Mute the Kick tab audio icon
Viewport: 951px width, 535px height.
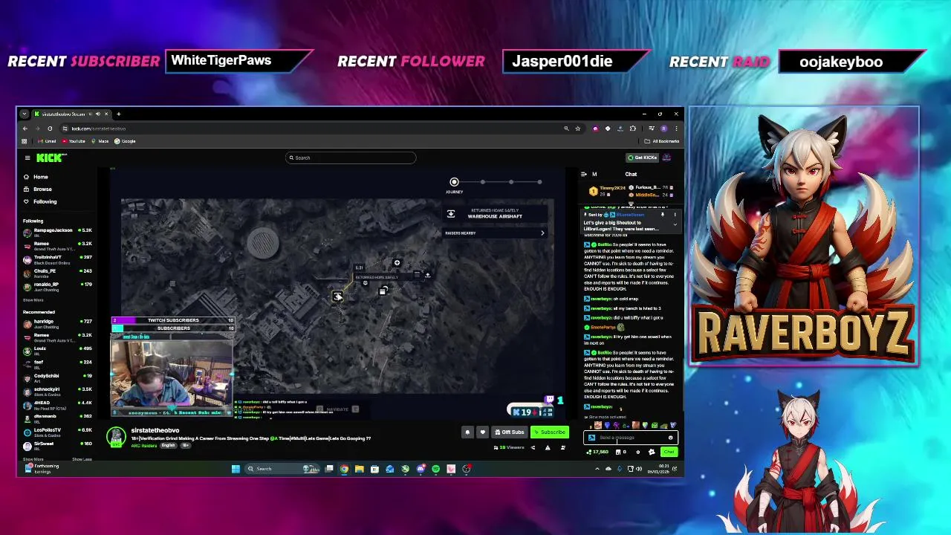pos(97,114)
